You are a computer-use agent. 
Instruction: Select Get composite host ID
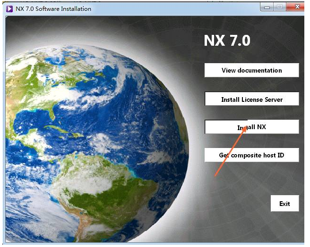252,155
